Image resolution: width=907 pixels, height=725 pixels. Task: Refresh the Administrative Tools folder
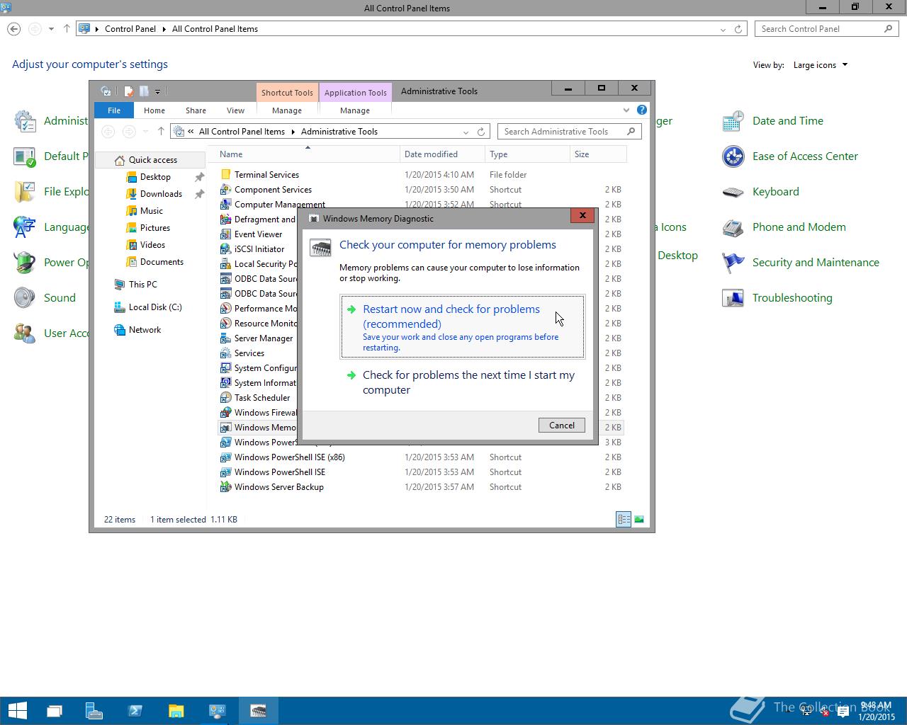(x=481, y=132)
